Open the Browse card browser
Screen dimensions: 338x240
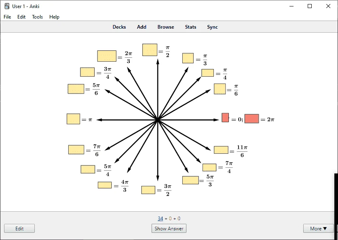click(166, 27)
